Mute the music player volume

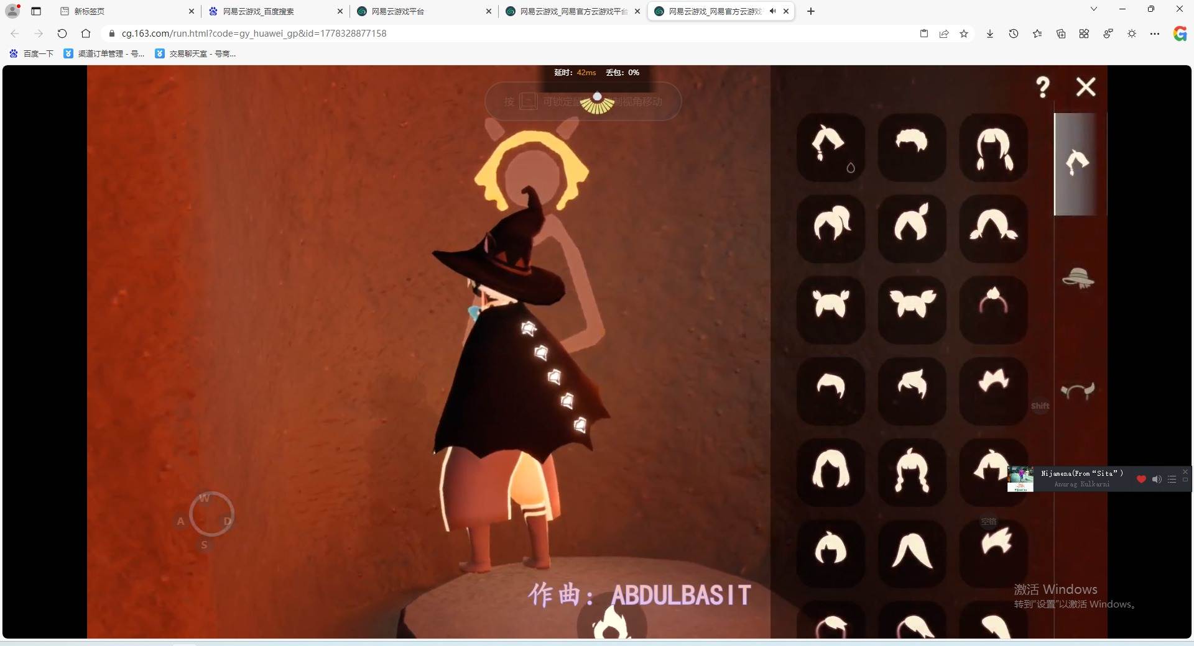(1157, 479)
